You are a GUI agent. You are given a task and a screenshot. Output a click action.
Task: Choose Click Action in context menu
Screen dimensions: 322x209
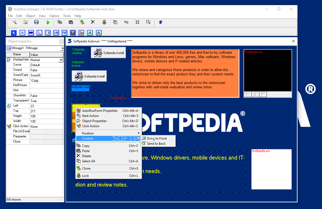pos(109,126)
